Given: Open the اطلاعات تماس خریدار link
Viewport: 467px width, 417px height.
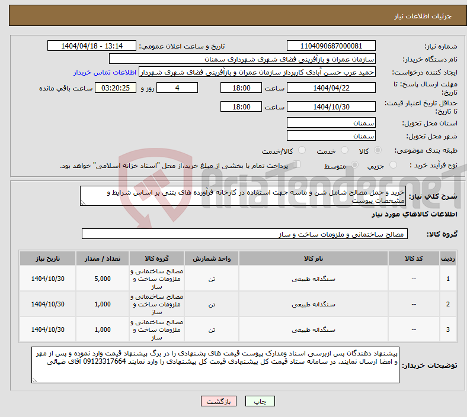Looking at the screenshot, I should click(105, 72).
